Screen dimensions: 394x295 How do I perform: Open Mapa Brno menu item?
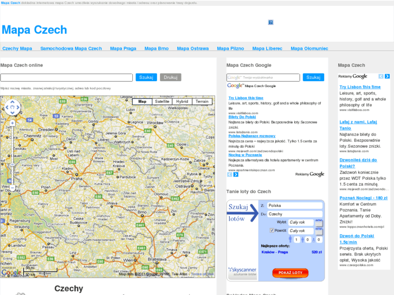157,49
